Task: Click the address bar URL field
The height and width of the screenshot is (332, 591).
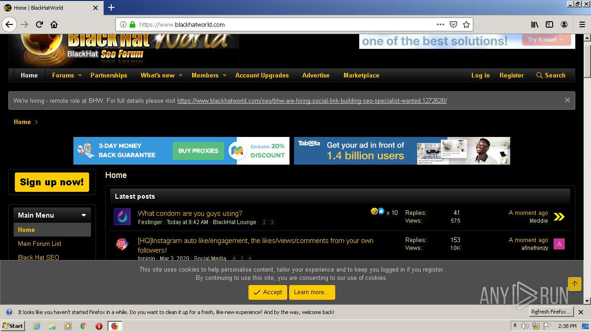Action: (x=286, y=24)
